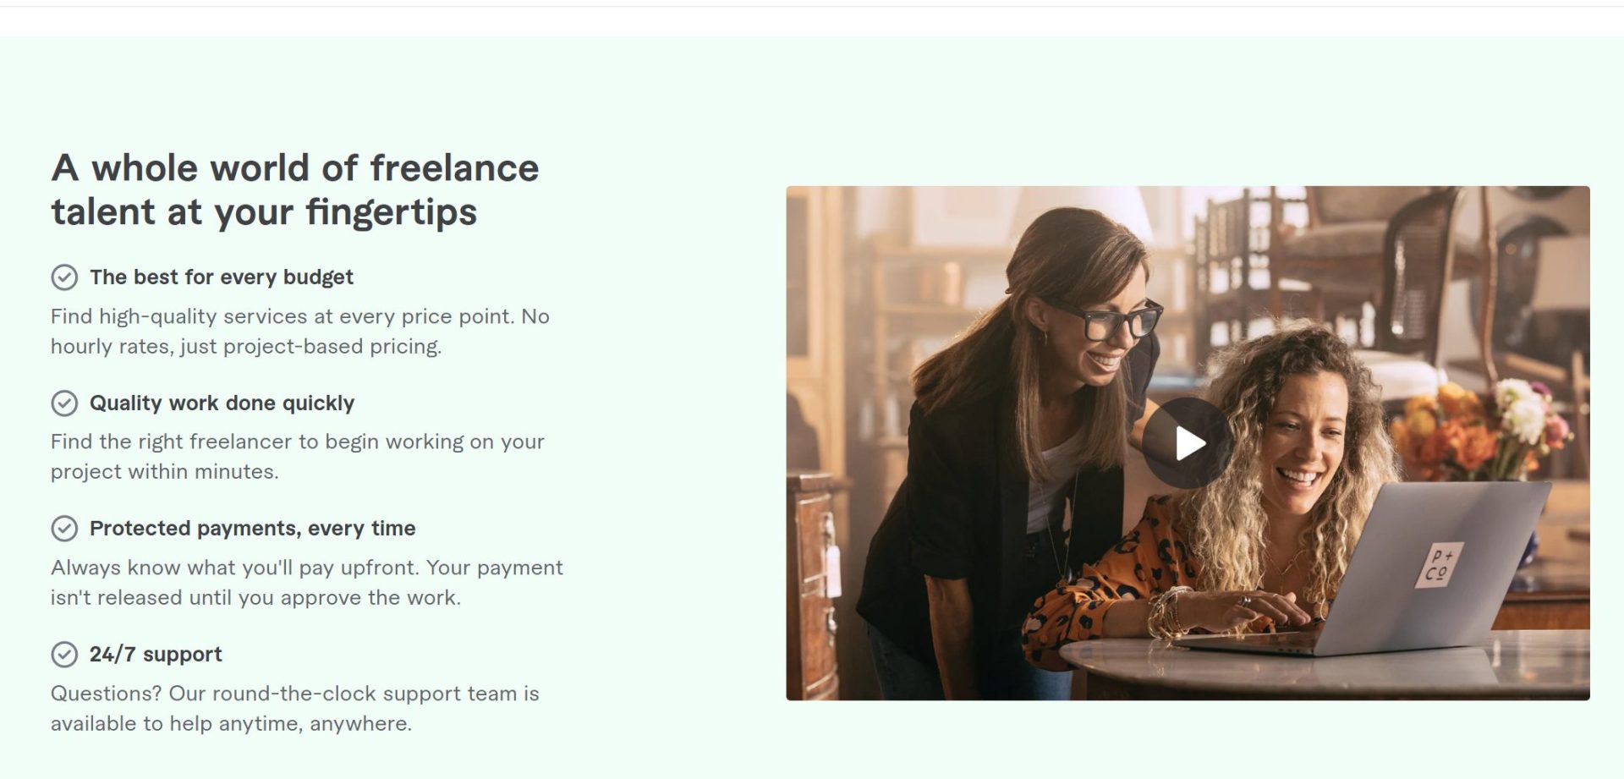This screenshot has height=779, width=1624.
Task: Select "Quality work done quickly" title text
Action: [x=222, y=403]
